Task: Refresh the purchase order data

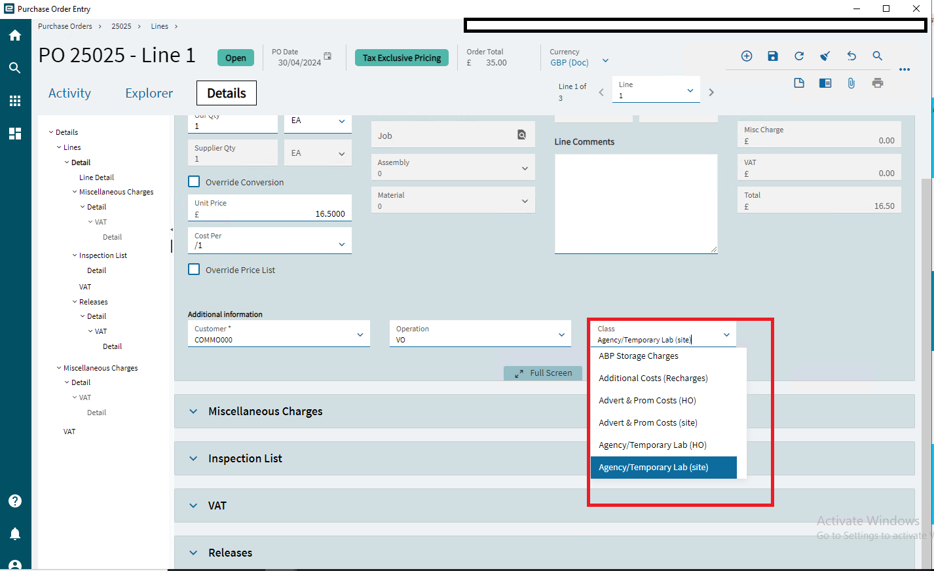Action: (x=799, y=56)
